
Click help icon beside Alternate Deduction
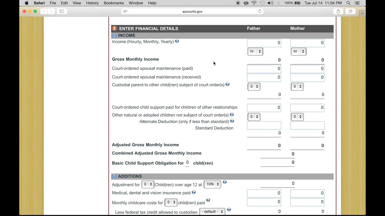click(x=232, y=121)
